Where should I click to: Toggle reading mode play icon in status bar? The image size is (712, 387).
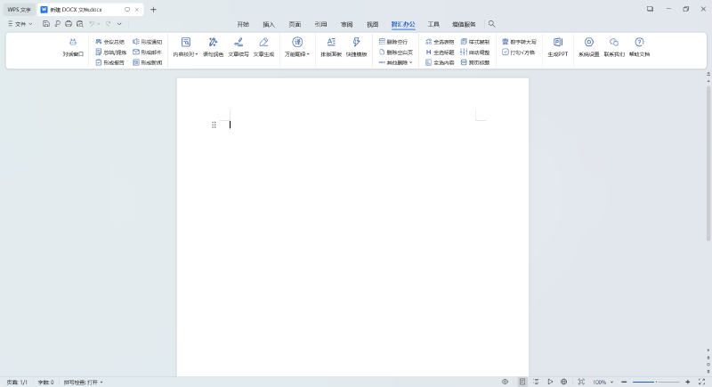tap(550, 382)
